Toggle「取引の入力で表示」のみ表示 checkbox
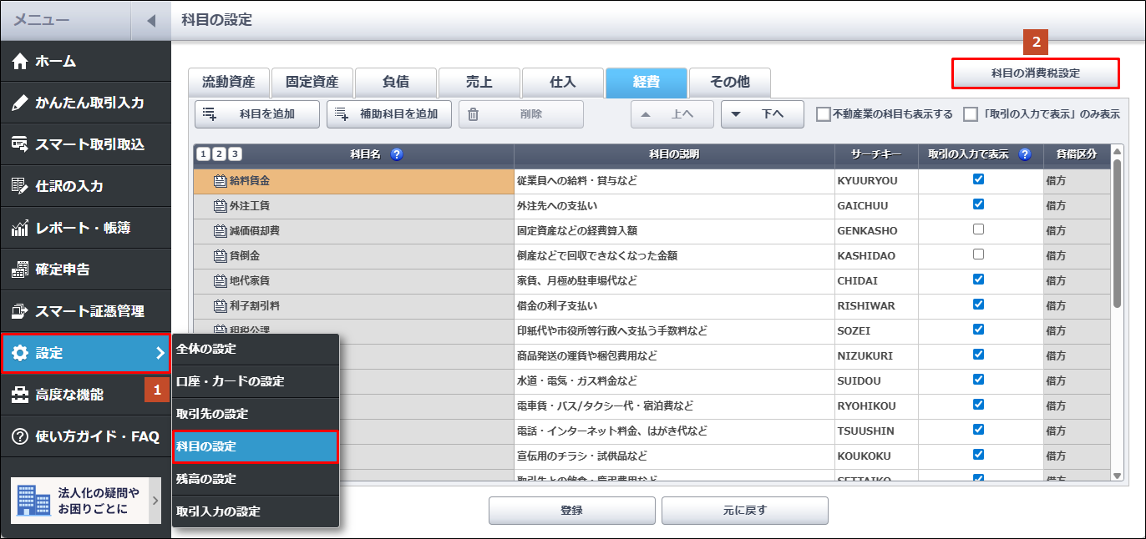This screenshot has width=1146, height=539. 971,114
